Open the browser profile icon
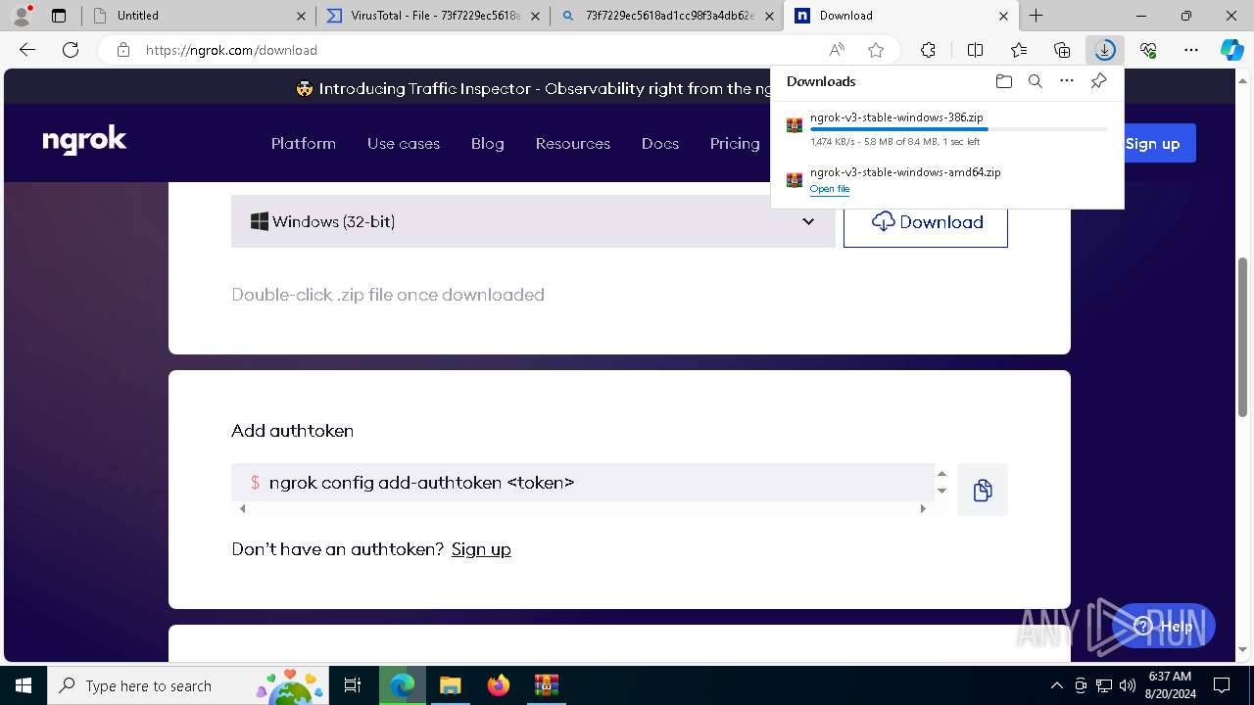The image size is (1254, 705). [21, 16]
